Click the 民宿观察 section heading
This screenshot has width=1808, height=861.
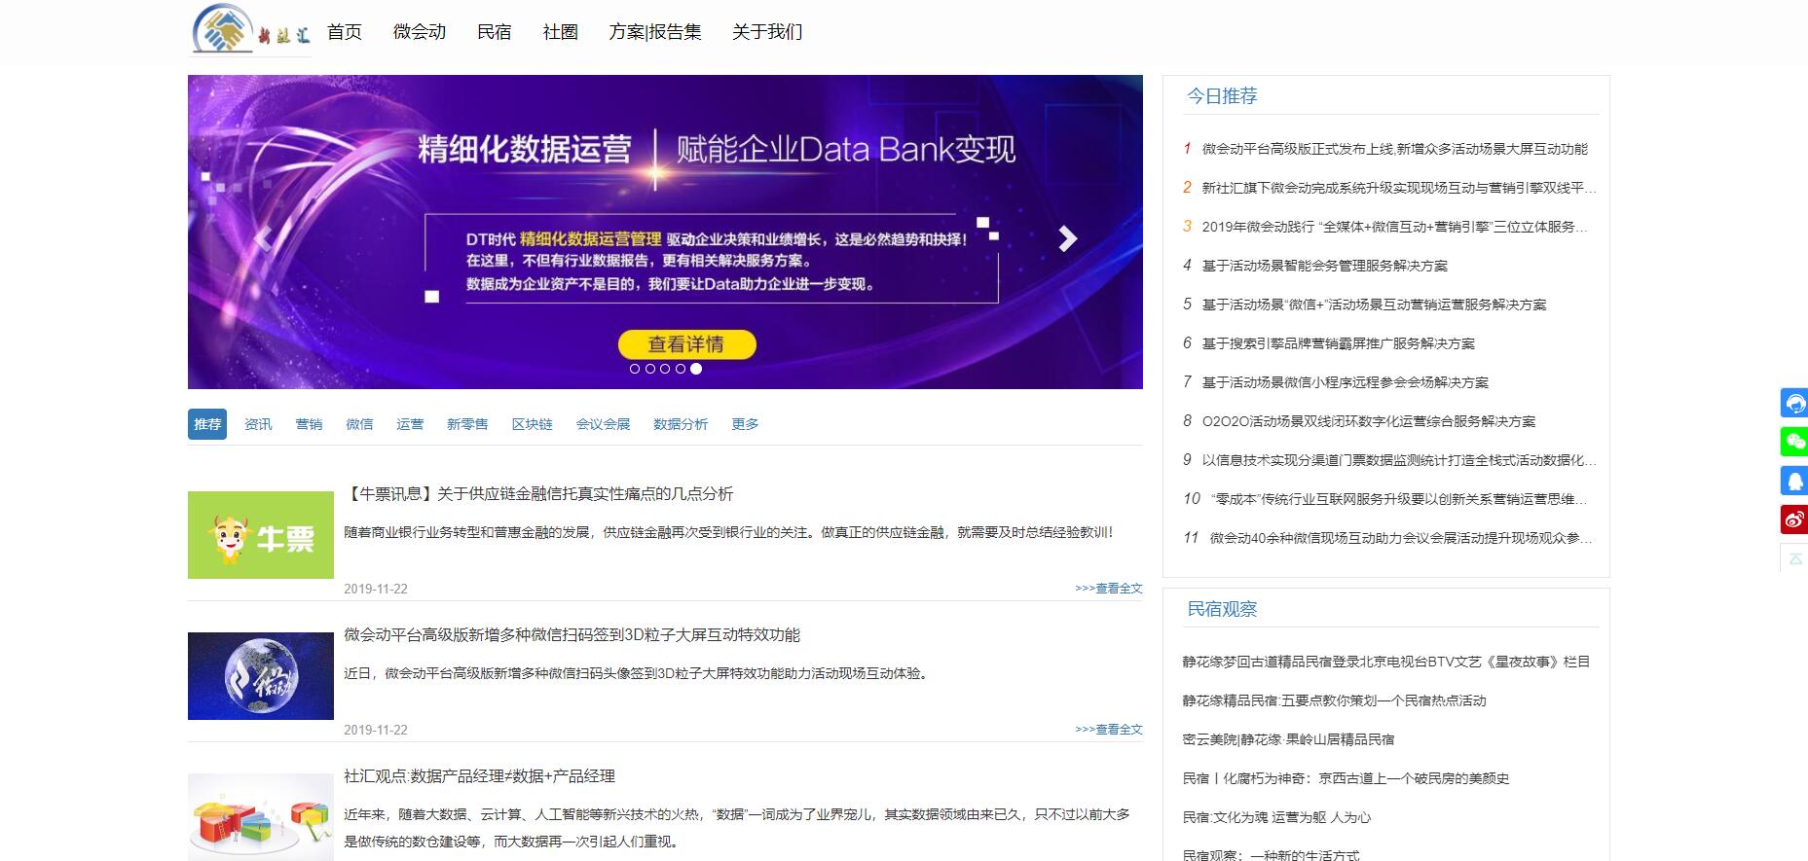1222,609
